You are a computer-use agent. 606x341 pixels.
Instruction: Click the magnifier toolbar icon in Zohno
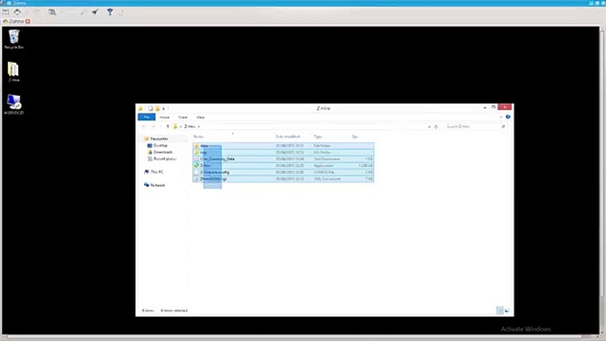pos(52,12)
